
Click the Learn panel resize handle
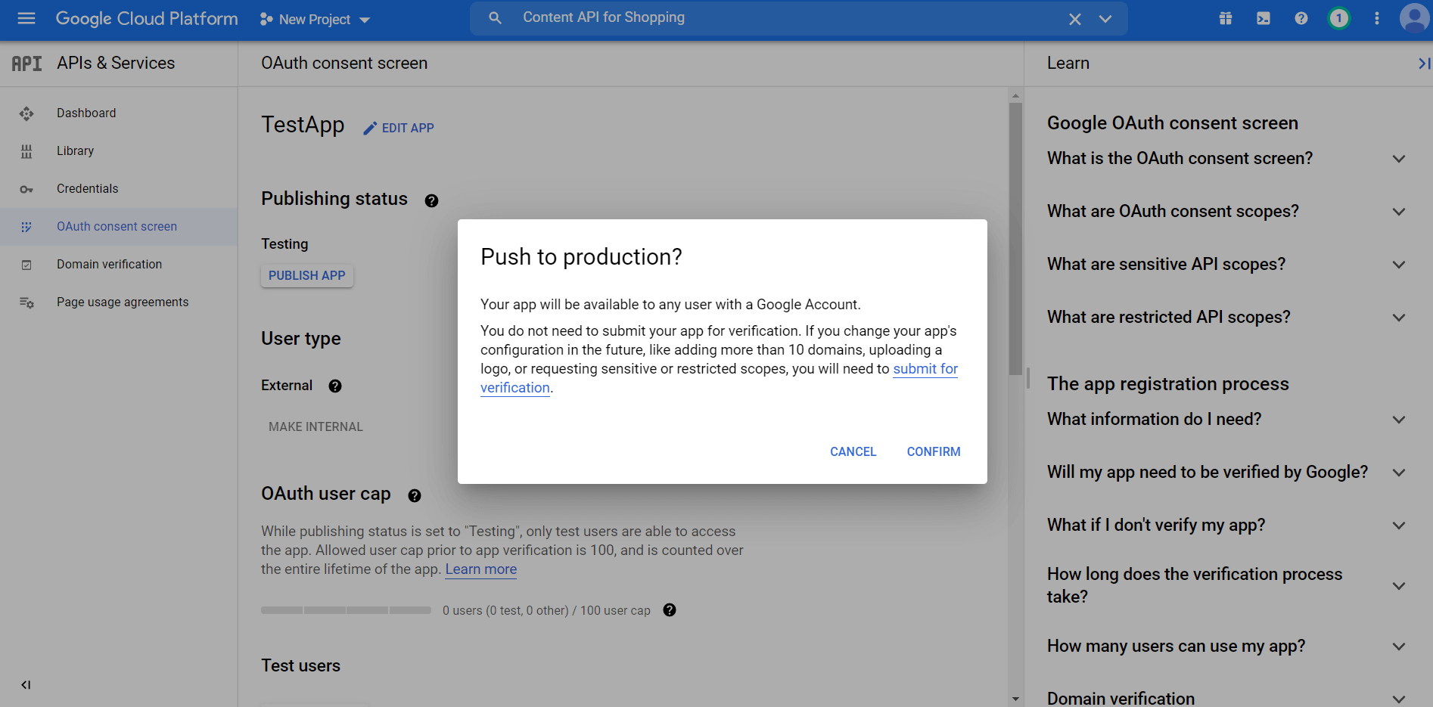(x=1028, y=378)
